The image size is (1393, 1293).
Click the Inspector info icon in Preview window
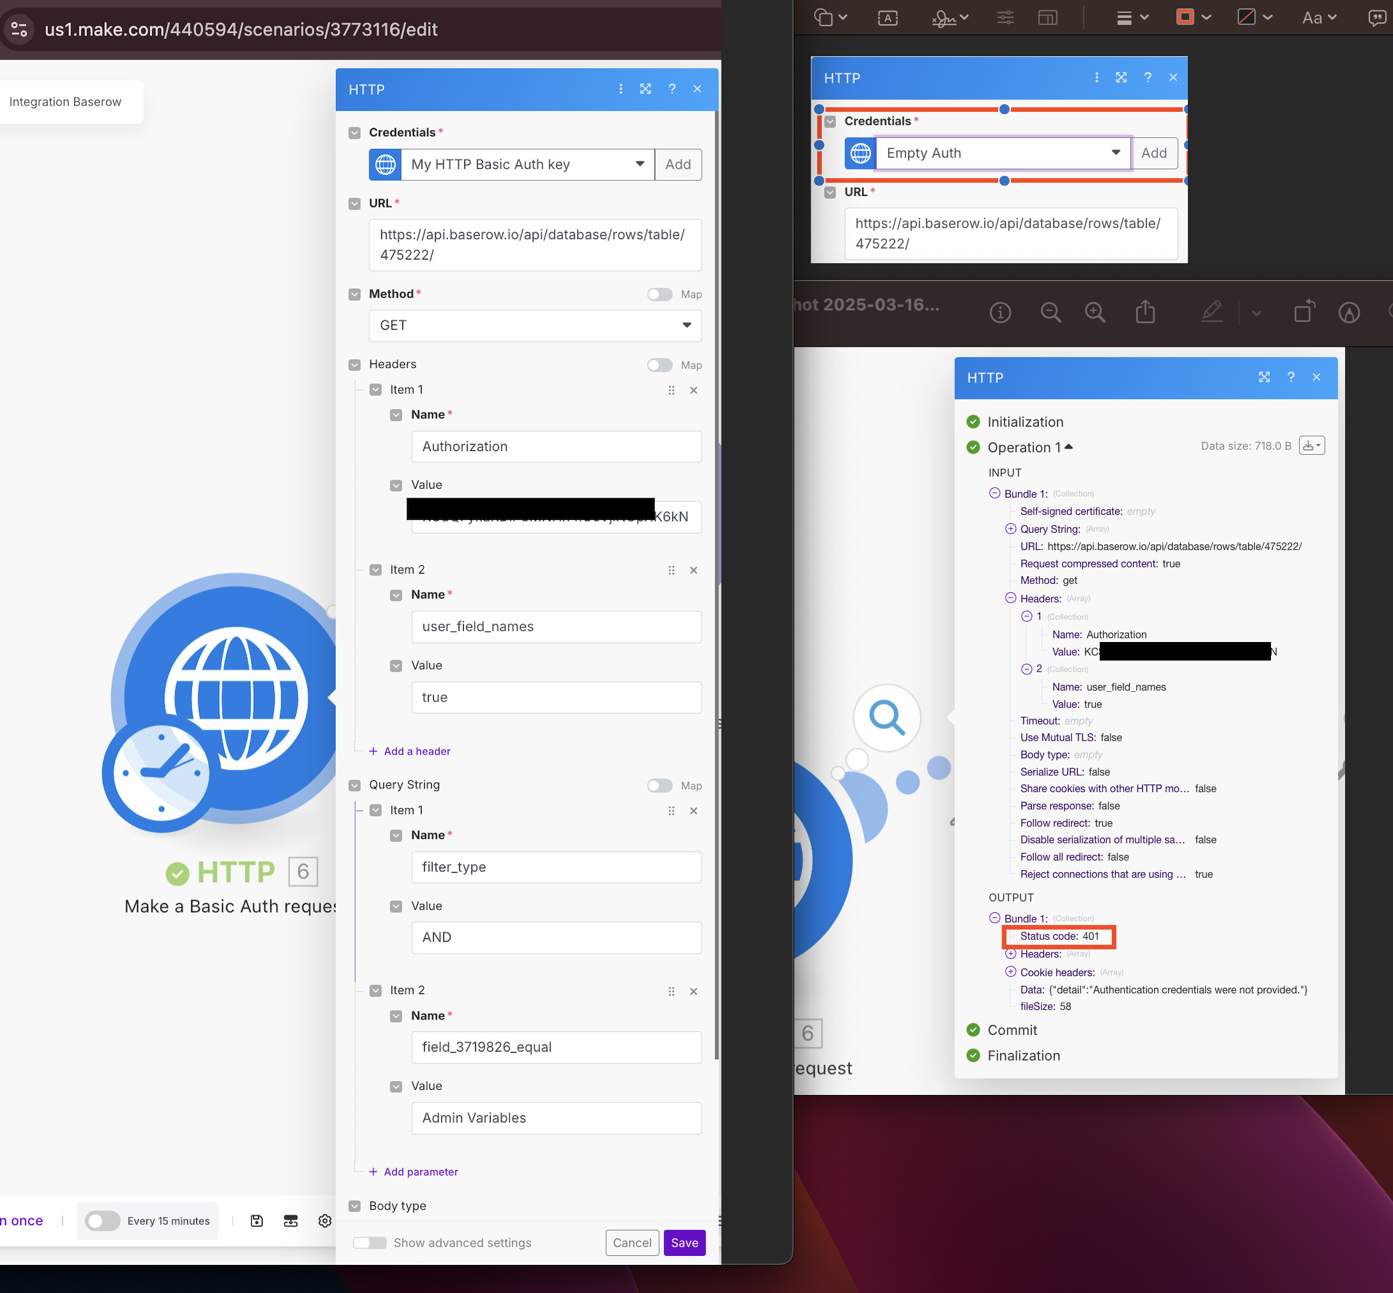[x=1000, y=312]
